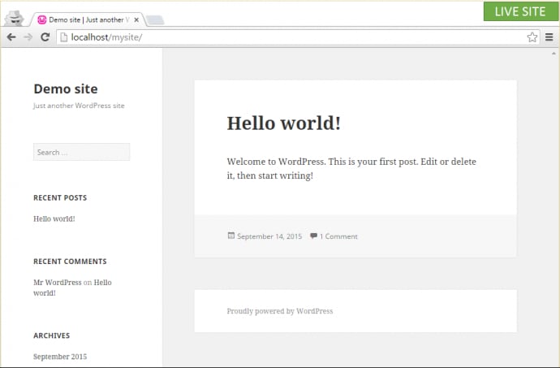Click the Just another WordPress site tagline
Screen dimensions: 560x368
tap(79, 106)
